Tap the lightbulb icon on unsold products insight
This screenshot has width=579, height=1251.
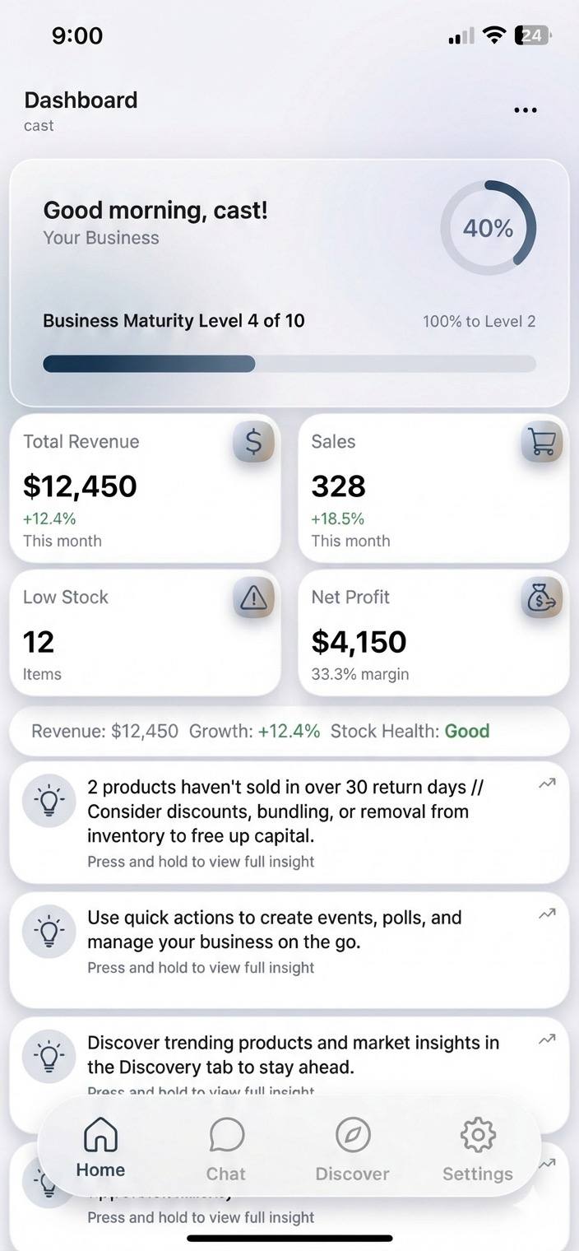coord(49,800)
